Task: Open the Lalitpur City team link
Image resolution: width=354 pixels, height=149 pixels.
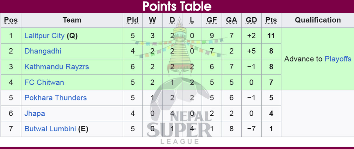Action: pyautogui.click(x=44, y=36)
